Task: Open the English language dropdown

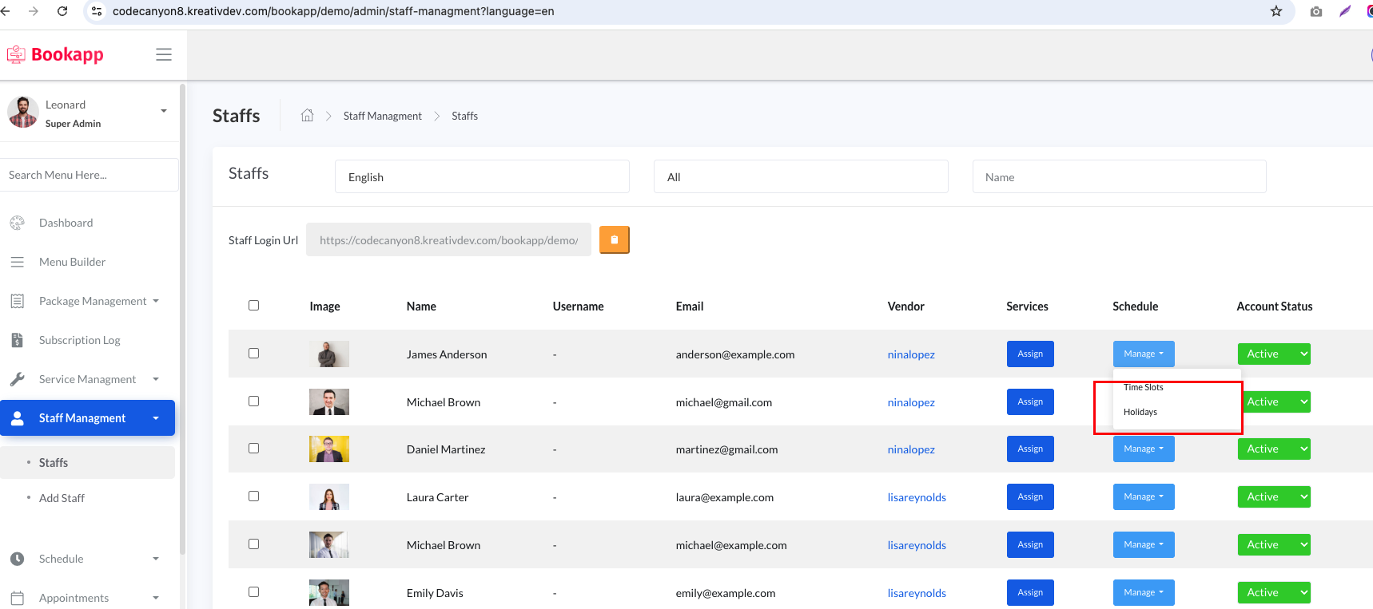Action: 482,176
